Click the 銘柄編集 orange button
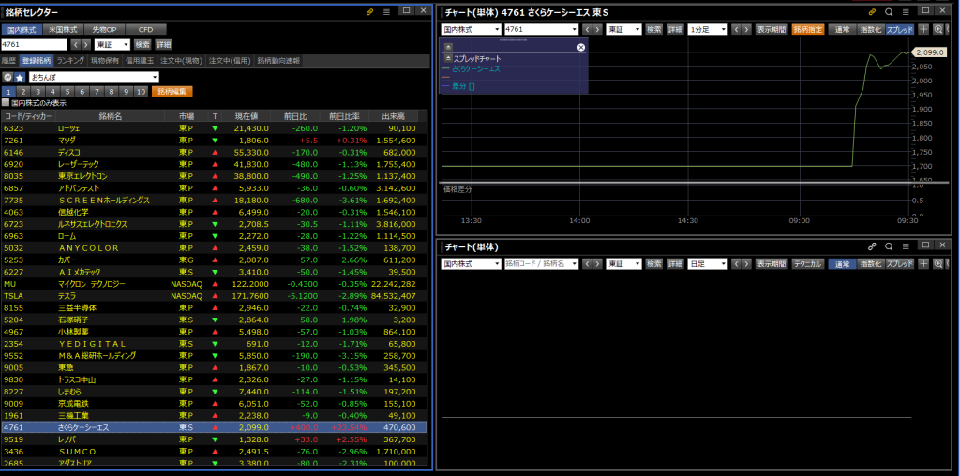 click(x=172, y=91)
